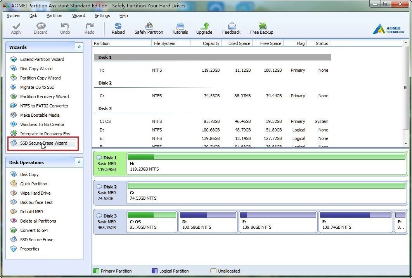Start the Make Bootable Media wizard
The width and height of the screenshot is (412, 278).
coord(39,115)
